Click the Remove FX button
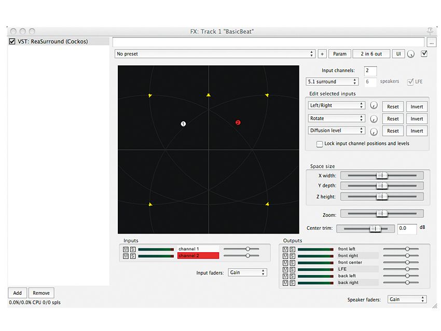 pyautogui.click(x=41, y=293)
